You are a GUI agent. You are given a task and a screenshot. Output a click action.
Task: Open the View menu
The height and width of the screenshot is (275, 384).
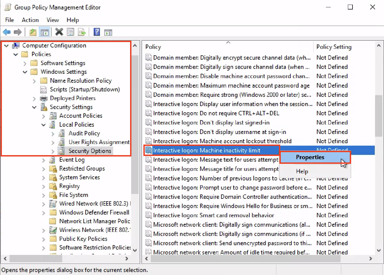point(53,20)
